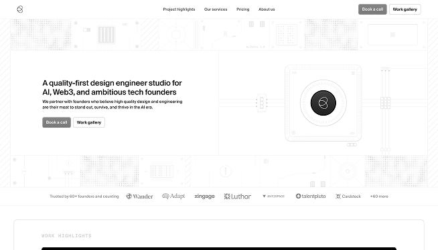Click the Antispace client logo

click(273, 197)
